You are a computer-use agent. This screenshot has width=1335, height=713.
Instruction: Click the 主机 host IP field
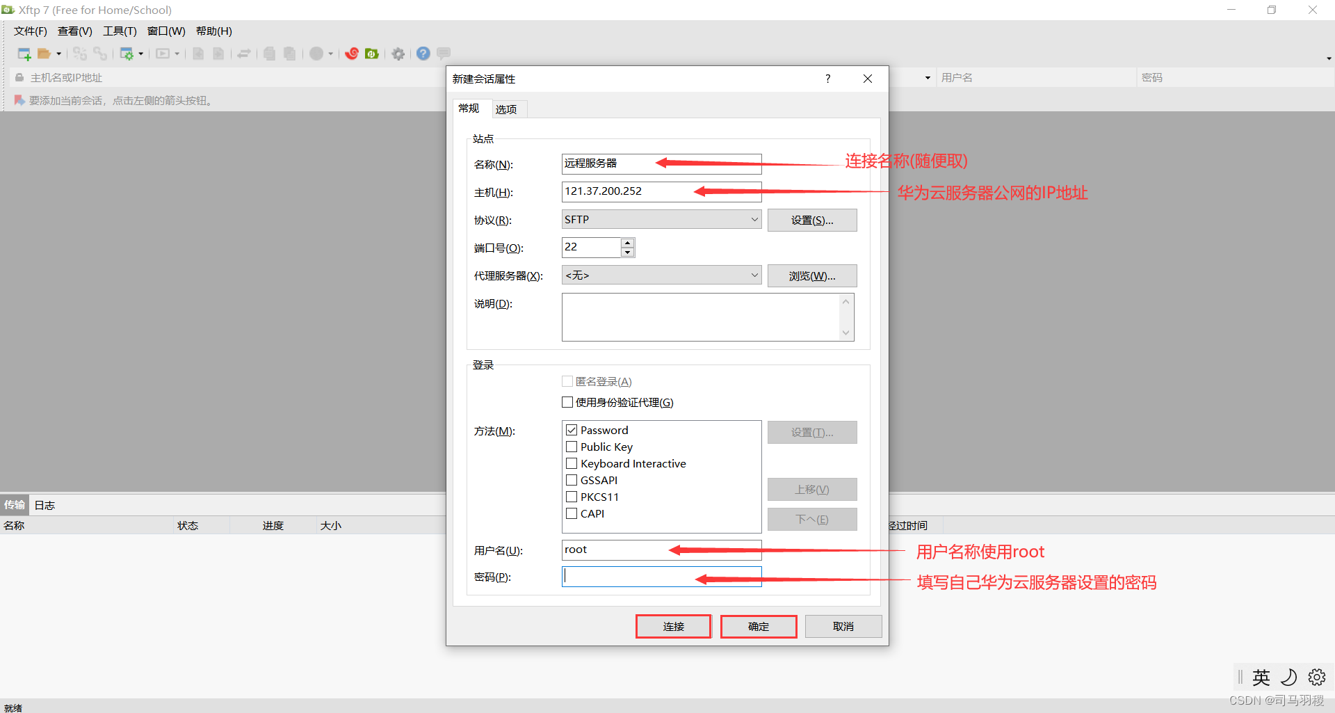661,192
